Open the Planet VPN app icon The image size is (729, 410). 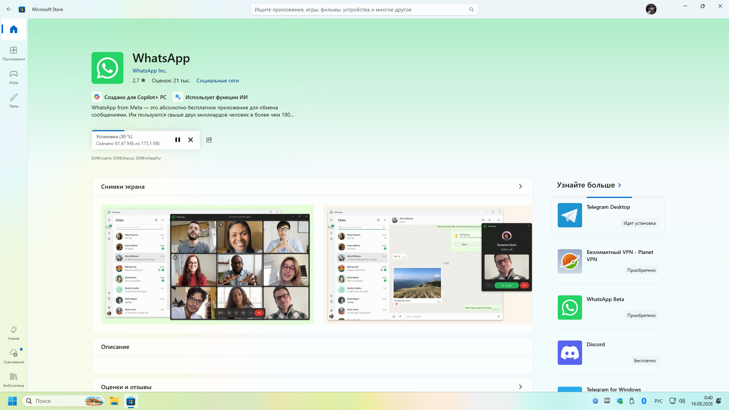[x=570, y=261]
